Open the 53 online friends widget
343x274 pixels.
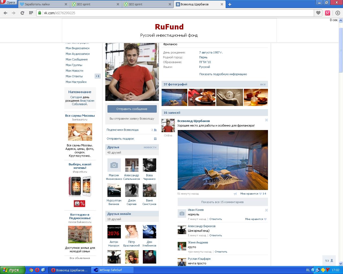pos(329,261)
